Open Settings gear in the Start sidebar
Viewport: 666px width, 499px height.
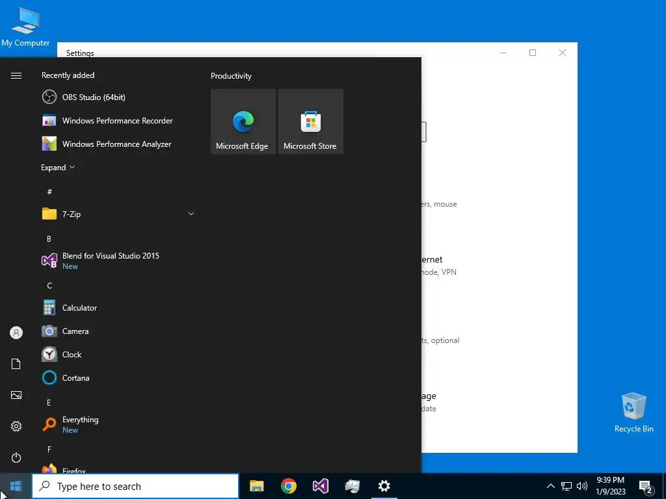tap(16, 426)
